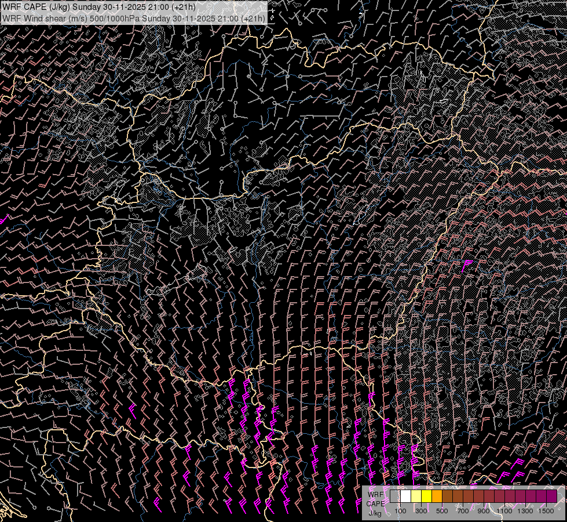The height and width of the screenshot is (522, 567).
Task: Click the 300 legend scale value
Action: click(x=421, y=512)
